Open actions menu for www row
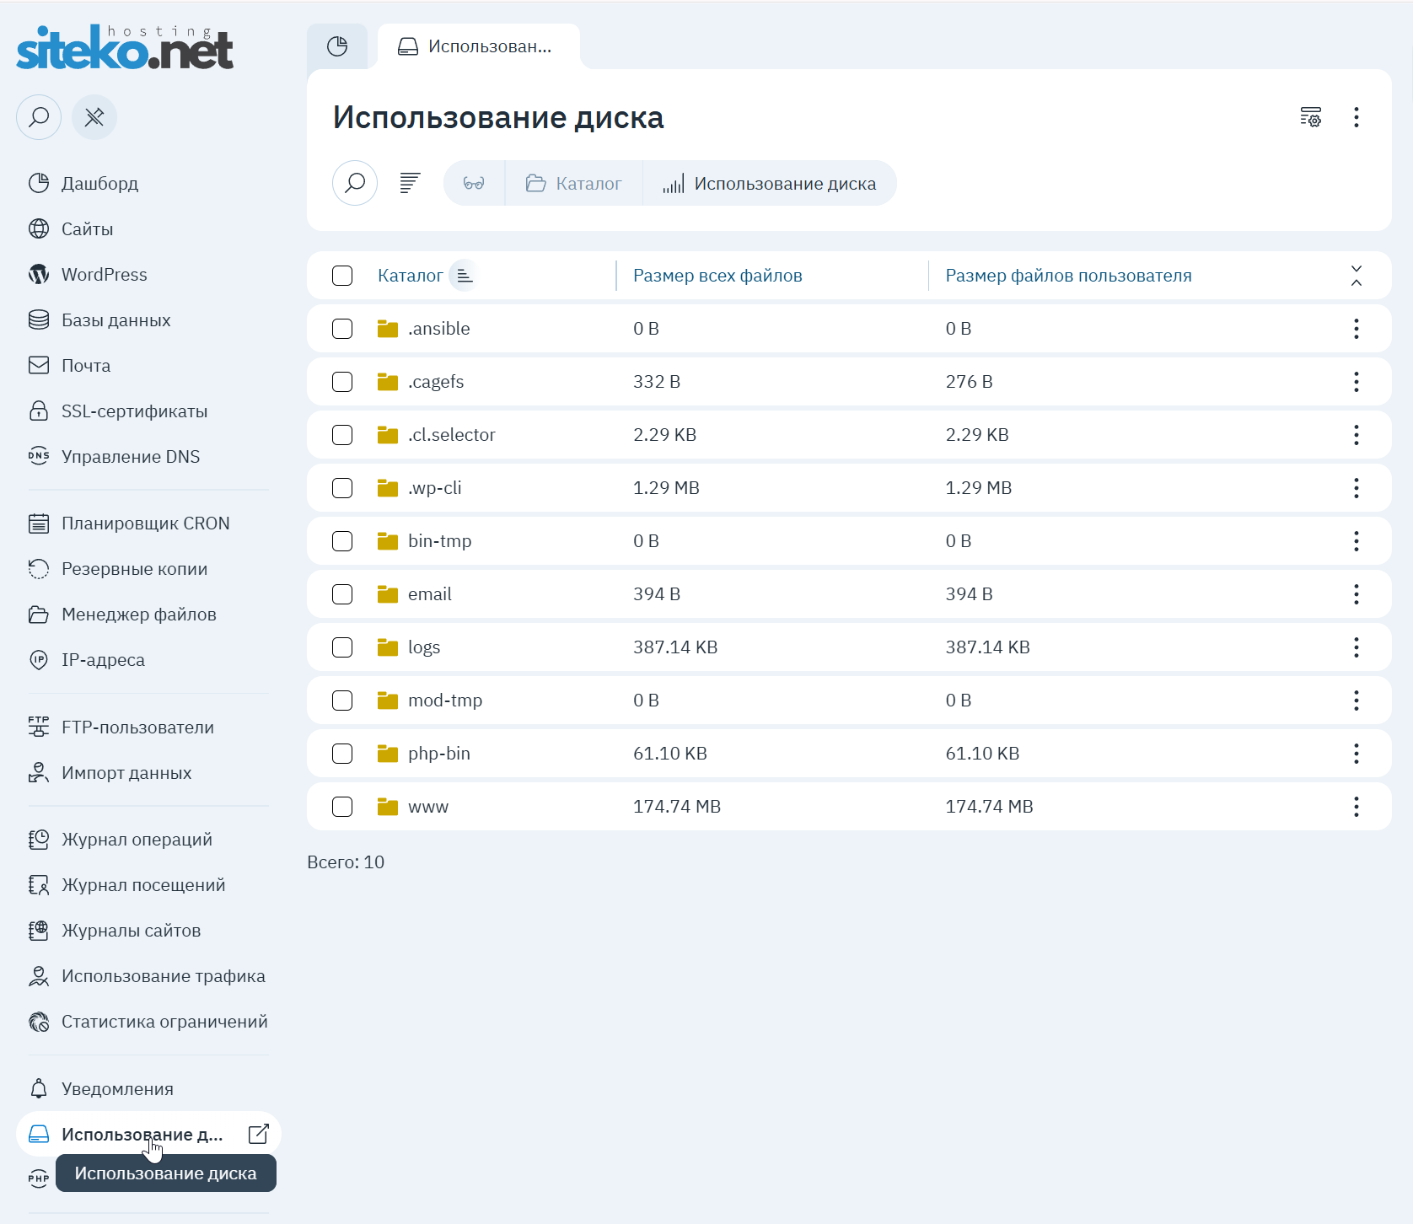 tap(1357, 807)
